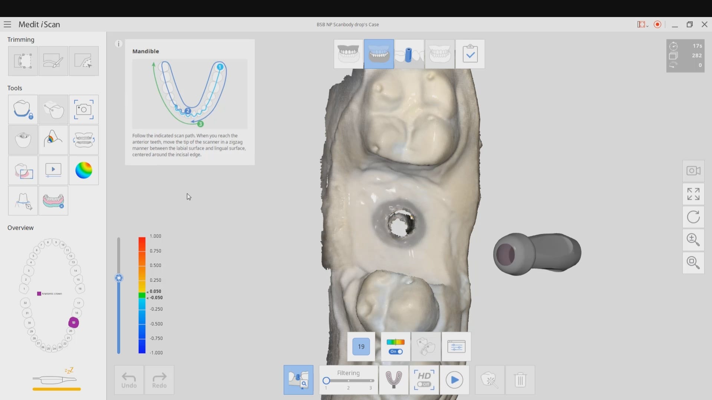712x400 pixels.
Task: Select the brush trimming tool
Action: (x=53, y=61)
